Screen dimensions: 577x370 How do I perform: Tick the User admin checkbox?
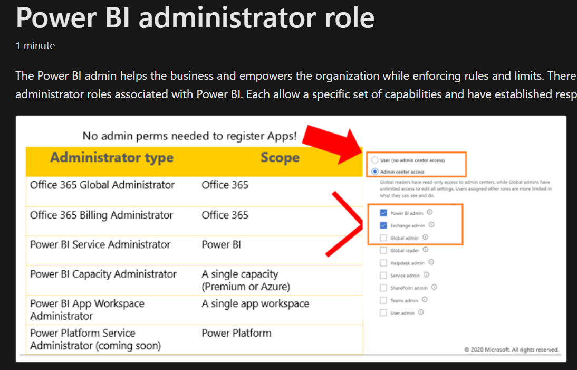coord(383,313)
